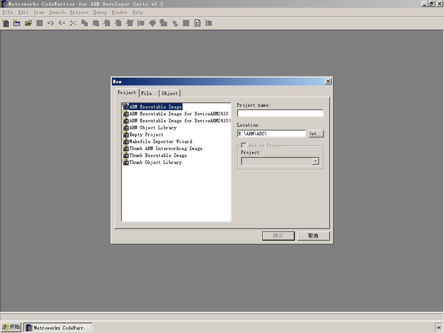444x333 pixels.
Task: Close the New dialog with its X
Action: 328,82
